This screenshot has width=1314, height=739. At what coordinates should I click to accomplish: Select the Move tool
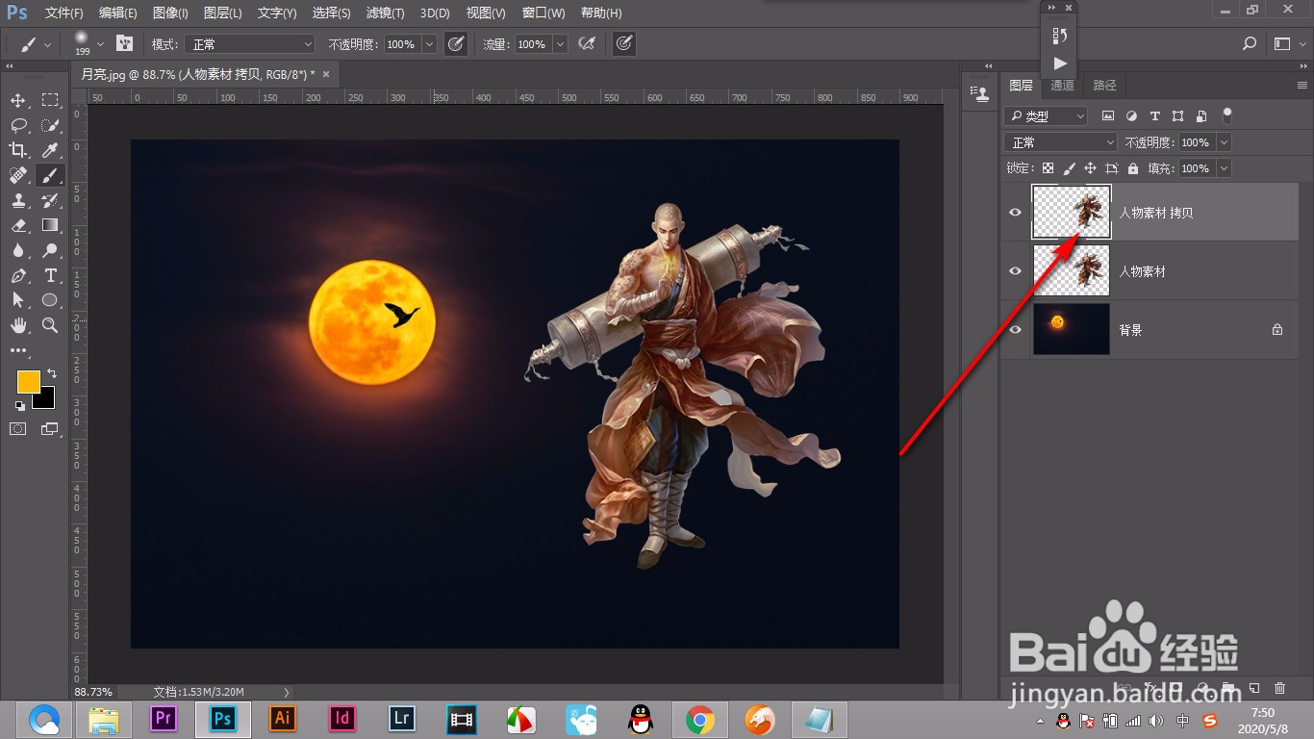18,100
